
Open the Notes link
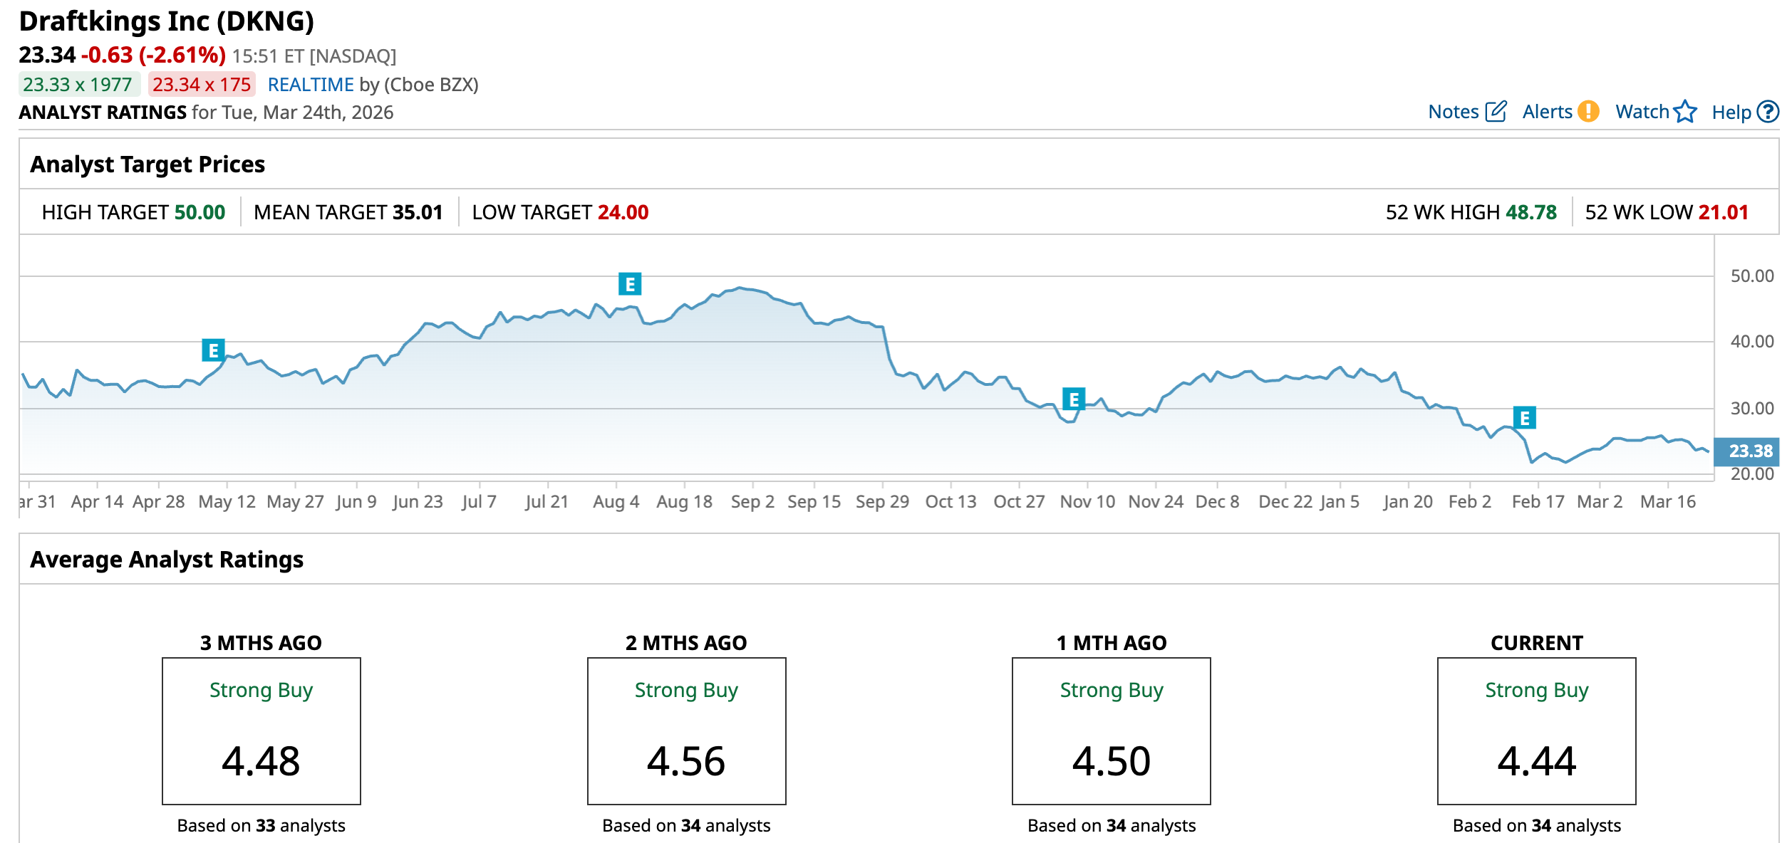point(1454,112)
